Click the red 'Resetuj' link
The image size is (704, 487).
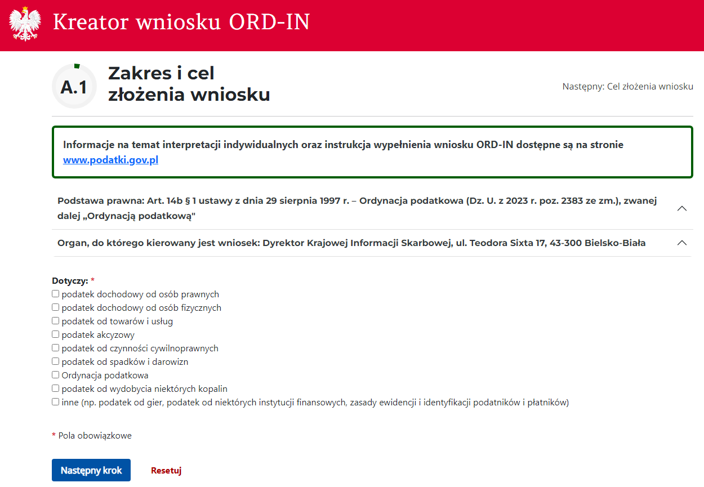[166, 471]
